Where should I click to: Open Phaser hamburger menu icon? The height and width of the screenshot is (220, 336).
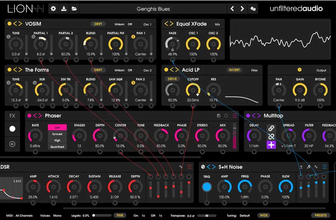pyautogui.click(x=235, y=116)
